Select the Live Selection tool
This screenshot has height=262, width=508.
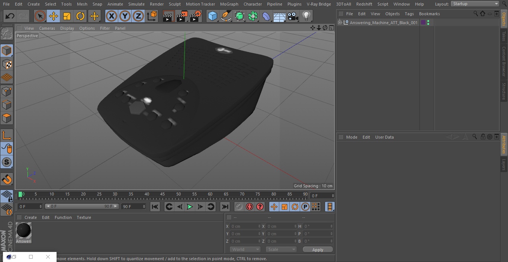pyautogui.click(x=40, y=16)
